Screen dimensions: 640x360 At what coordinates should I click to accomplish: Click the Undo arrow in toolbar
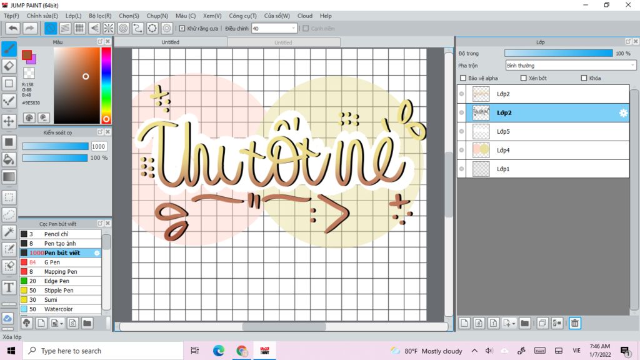pyautogui.click(x=12, y=28)
